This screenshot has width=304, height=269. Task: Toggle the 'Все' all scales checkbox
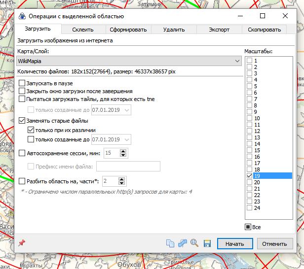(248, 227)
